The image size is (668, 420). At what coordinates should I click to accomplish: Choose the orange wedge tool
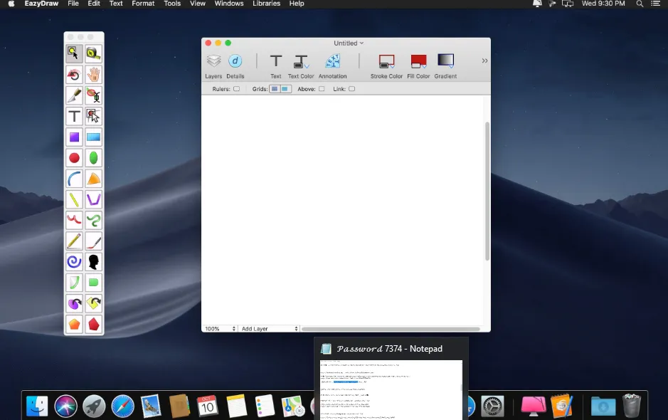[x=93, y=179]
